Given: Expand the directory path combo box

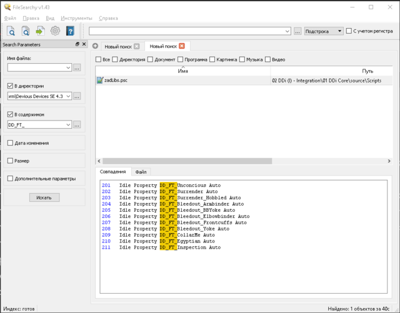Looking at the screenshot, I should pyautogui.click(x=68, y=96).
